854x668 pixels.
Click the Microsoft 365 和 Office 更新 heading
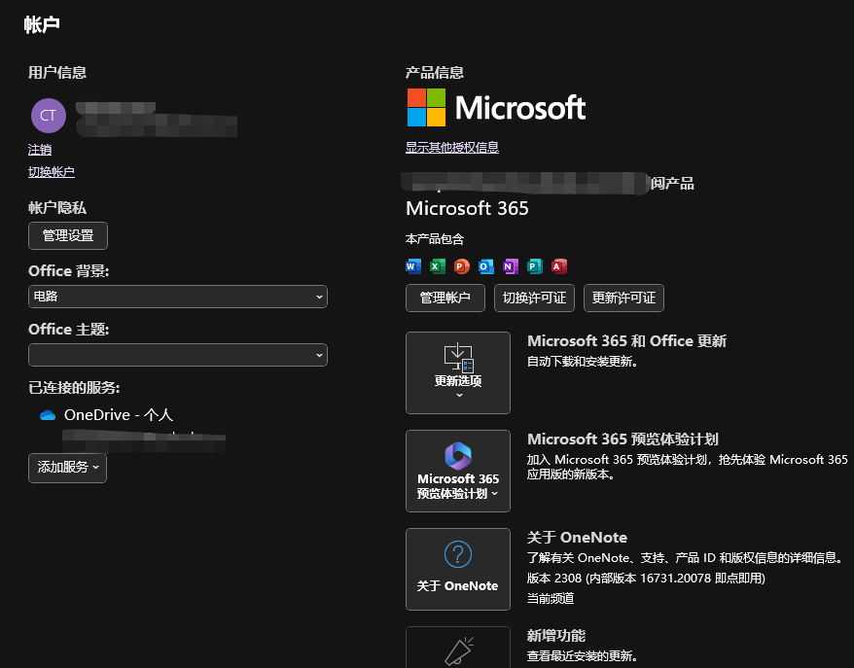[x=627, y=341]
